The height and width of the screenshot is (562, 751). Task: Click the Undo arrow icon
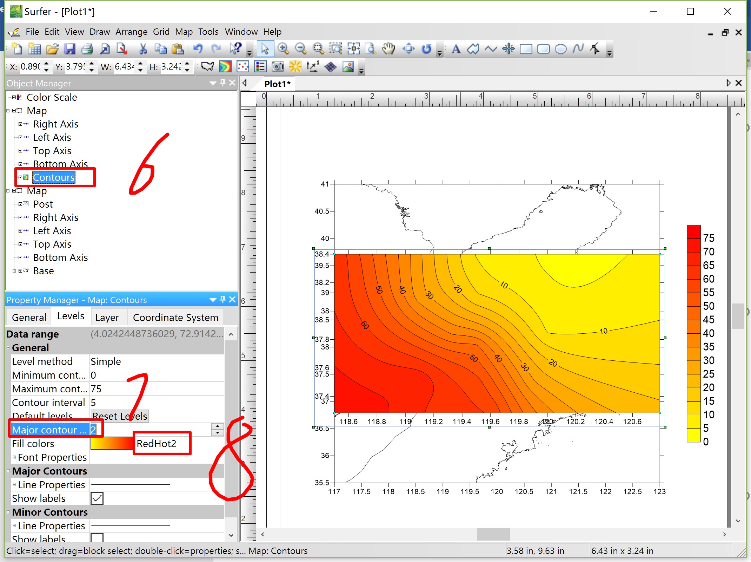198,49
